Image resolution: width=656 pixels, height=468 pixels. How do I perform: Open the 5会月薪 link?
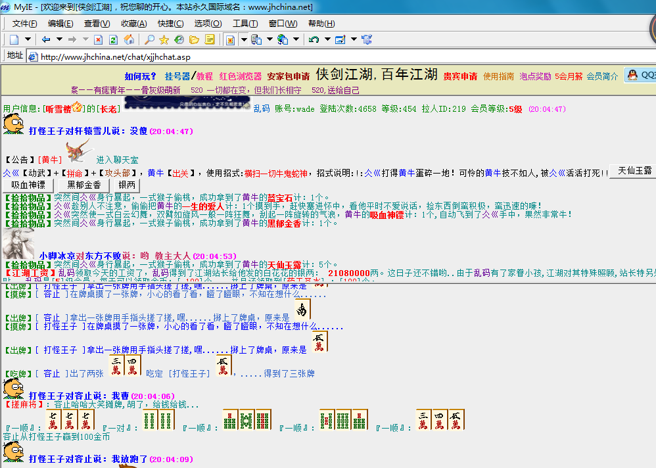click(x=569, y=76)
